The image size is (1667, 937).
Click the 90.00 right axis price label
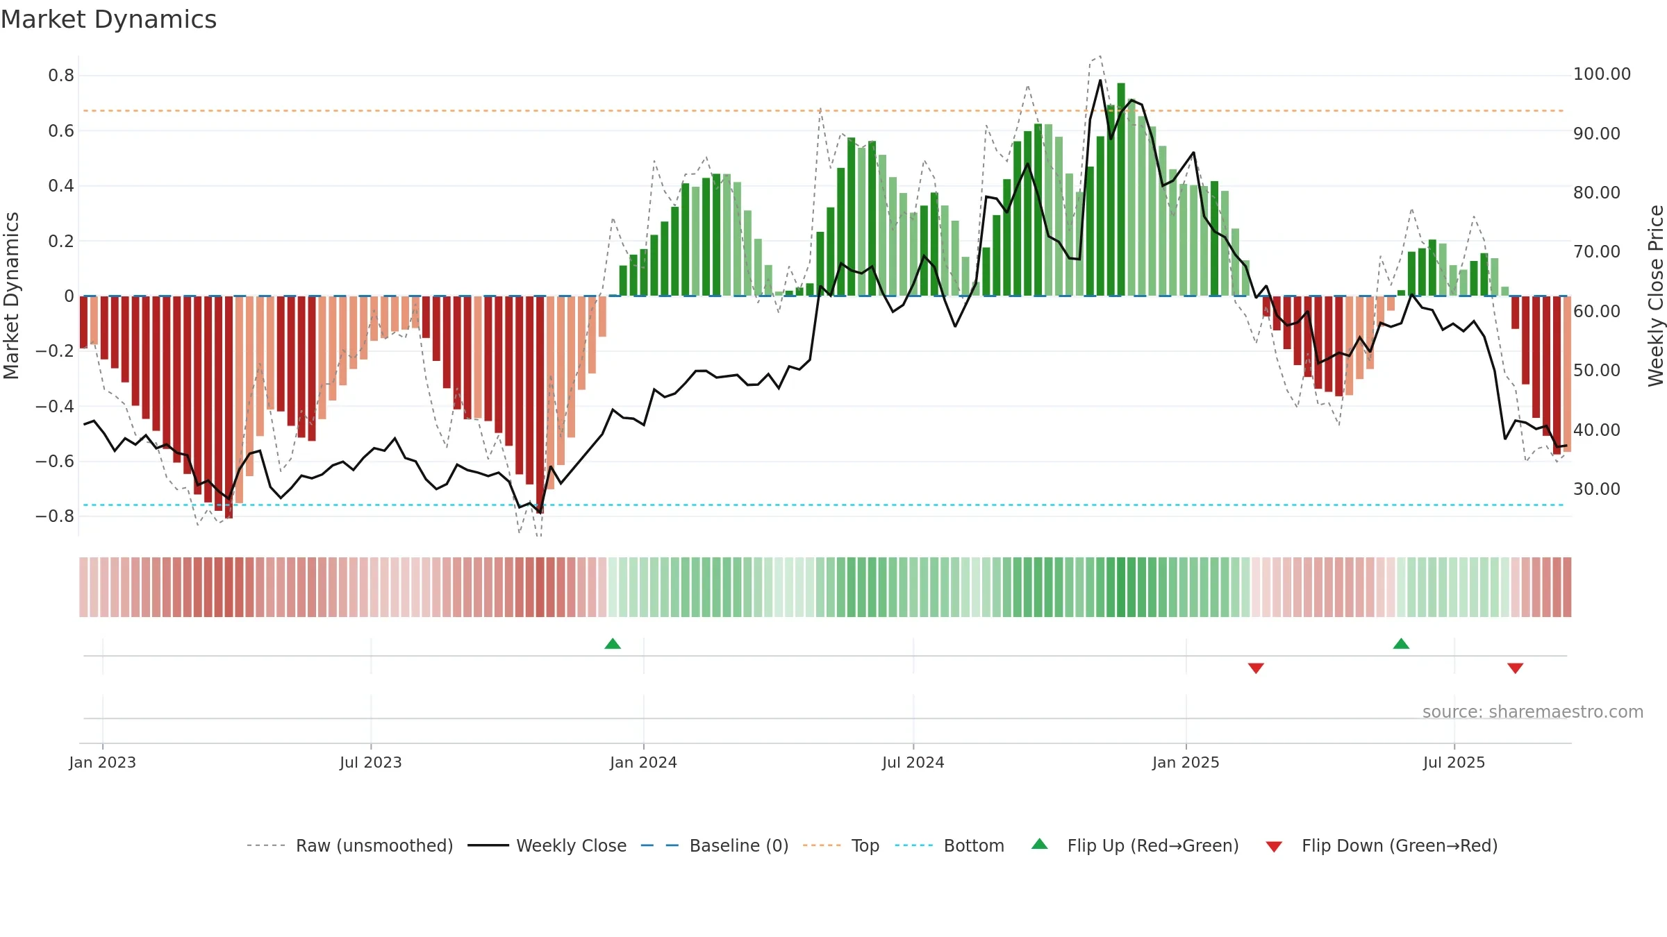click(x=1596, y=133)
